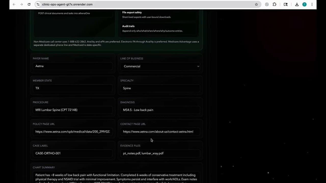This screenshot has height=183, width=326.
Task: Click the append-only audit entries description
Action: click(x=152, y=31)
